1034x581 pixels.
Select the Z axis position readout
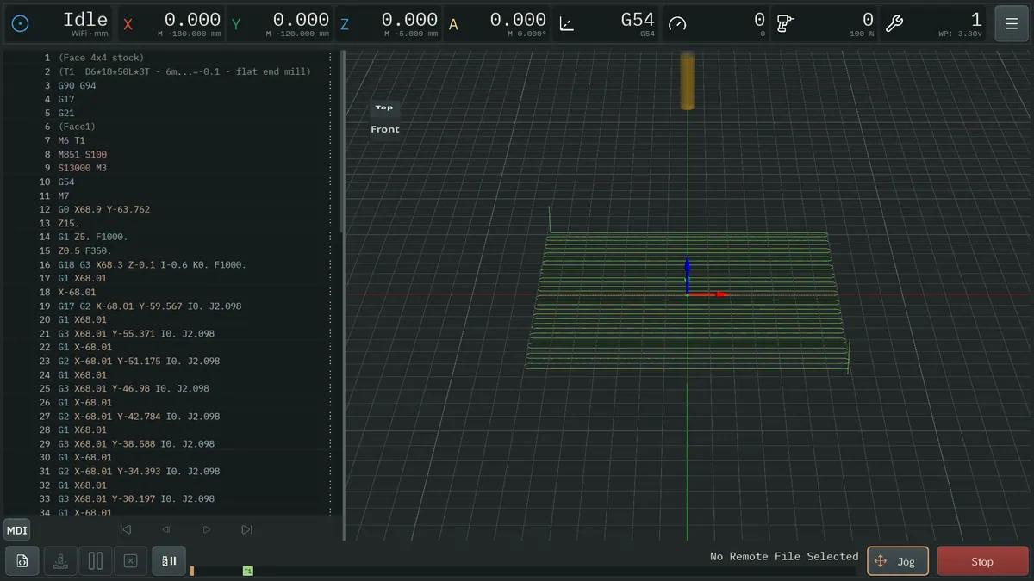pyautogui.click(x=388, y=23)
